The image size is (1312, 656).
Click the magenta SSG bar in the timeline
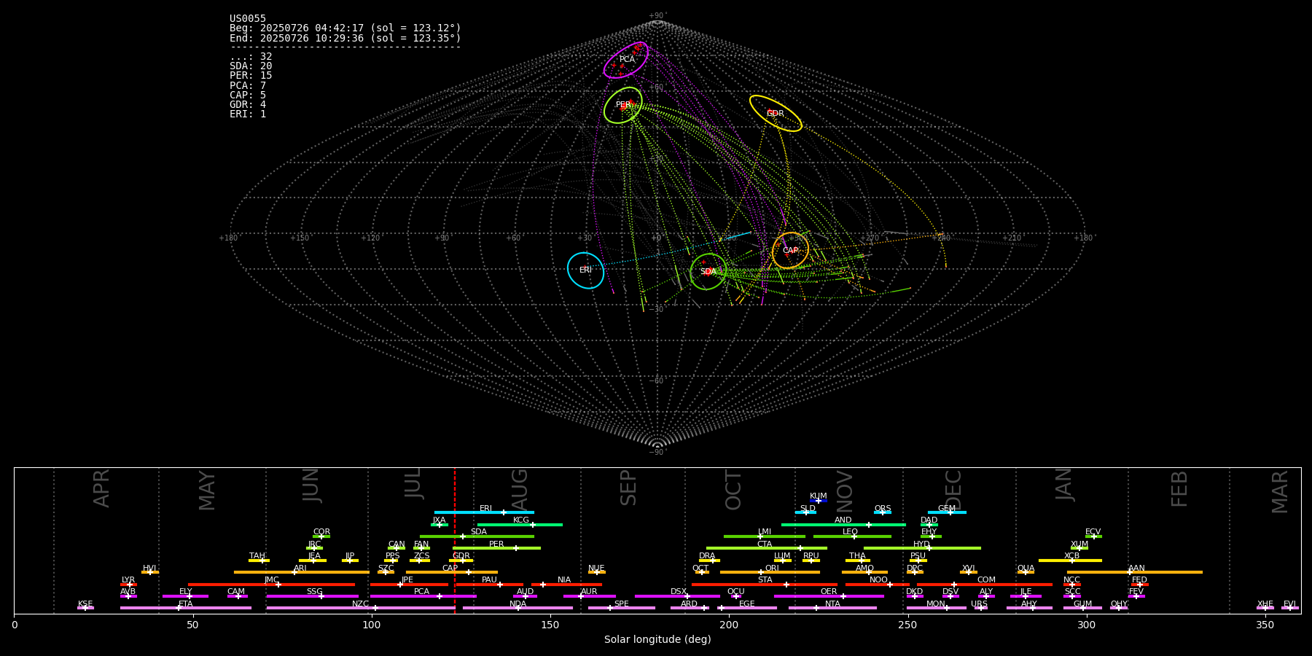pyautogui.click(x=312, y=596)
